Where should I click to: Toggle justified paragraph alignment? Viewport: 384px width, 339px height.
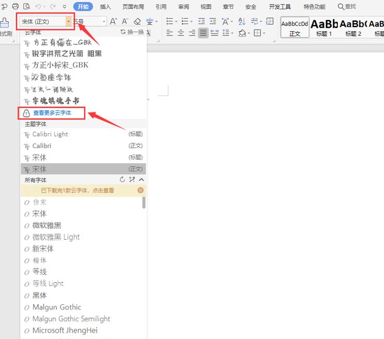tap(203, 33)
